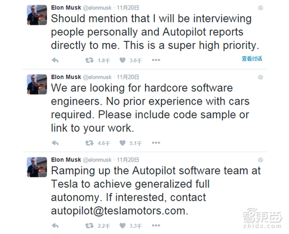The width and height of the screenshot is (289, 234).
Task: Open more options on interviewing tweet
Action: [x=156, y=60]
